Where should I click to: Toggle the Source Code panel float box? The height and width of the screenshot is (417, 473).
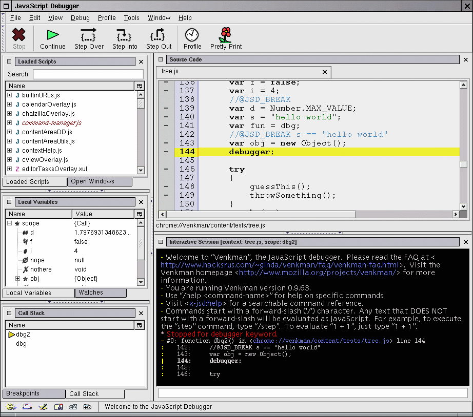[161, 59]
